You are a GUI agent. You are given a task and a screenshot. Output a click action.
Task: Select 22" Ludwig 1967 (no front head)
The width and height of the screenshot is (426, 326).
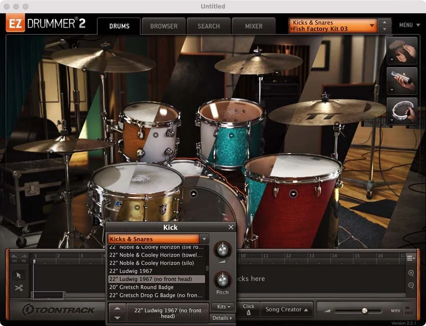point(156,279)
